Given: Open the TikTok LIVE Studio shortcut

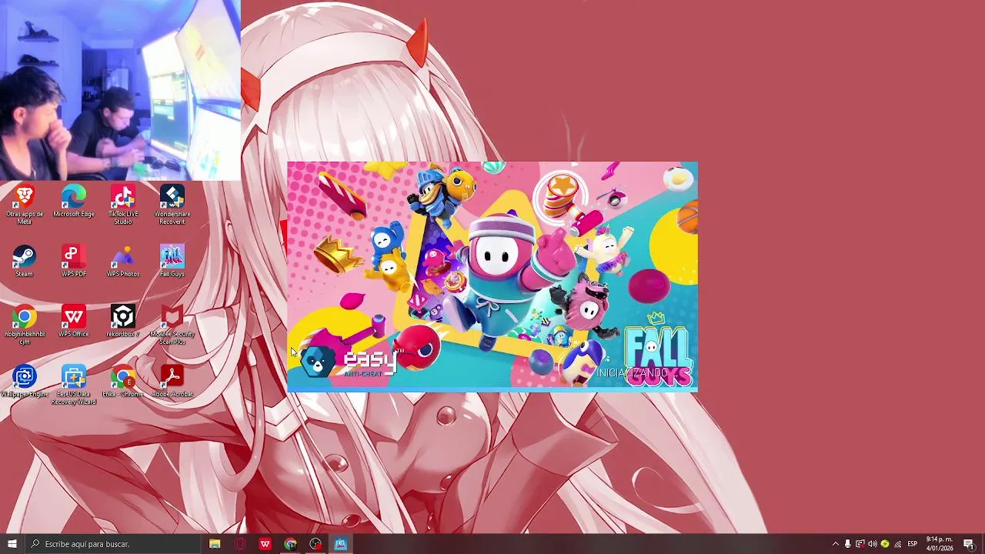Looking at the screenshot, I should tap(123, 205).
